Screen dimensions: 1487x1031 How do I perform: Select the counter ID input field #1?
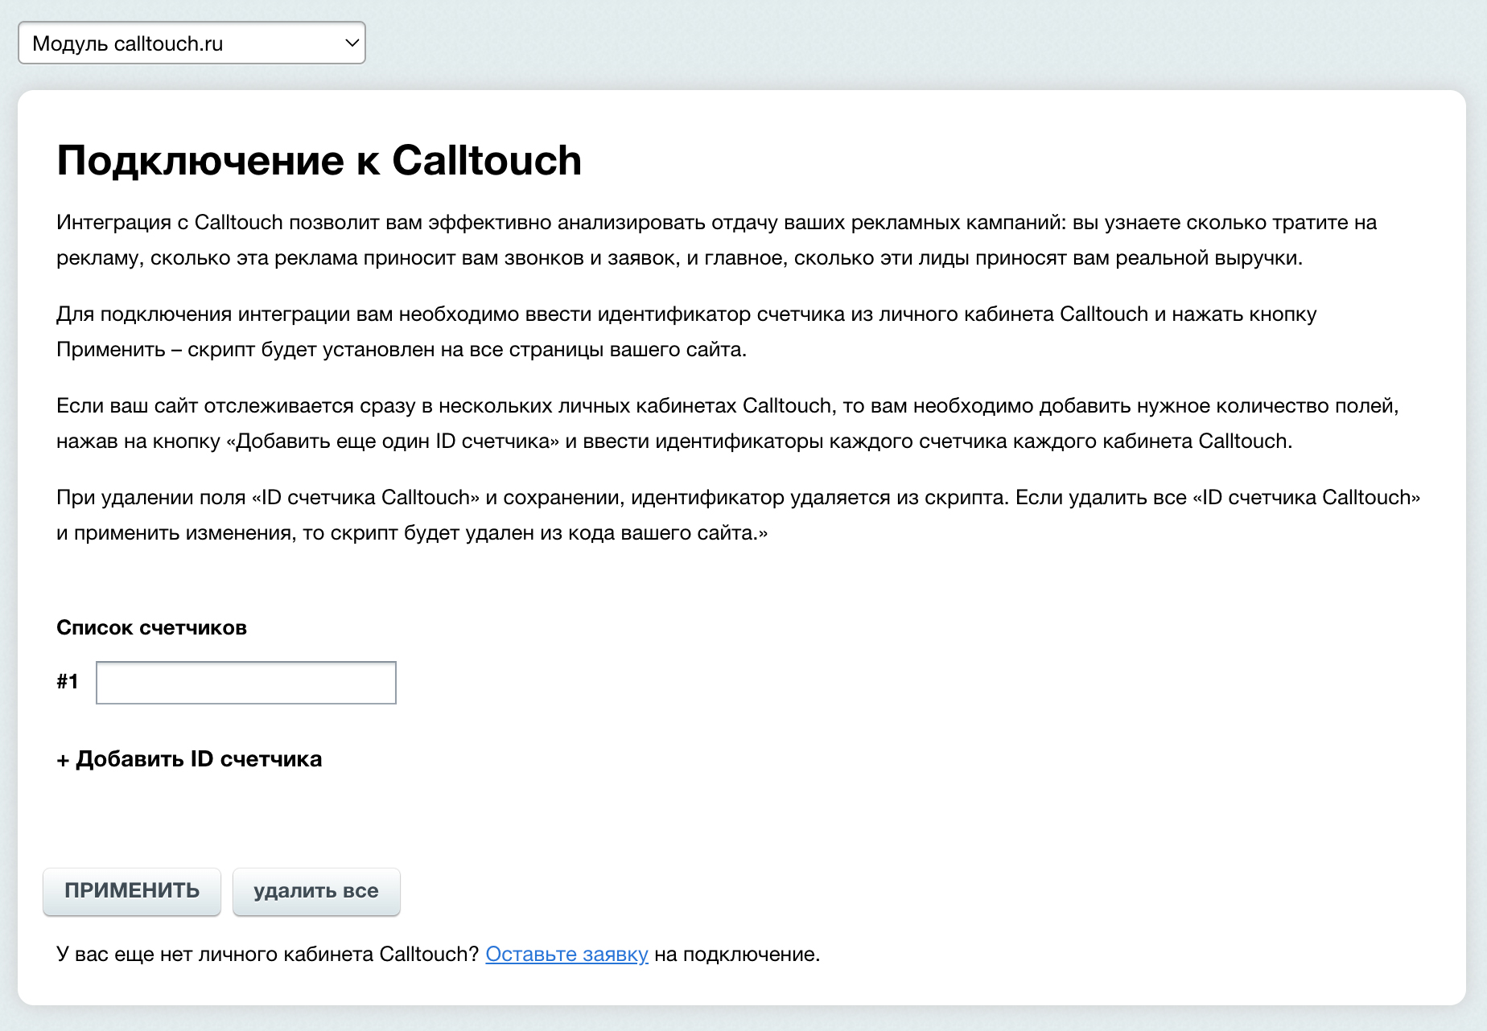(245, 682)
